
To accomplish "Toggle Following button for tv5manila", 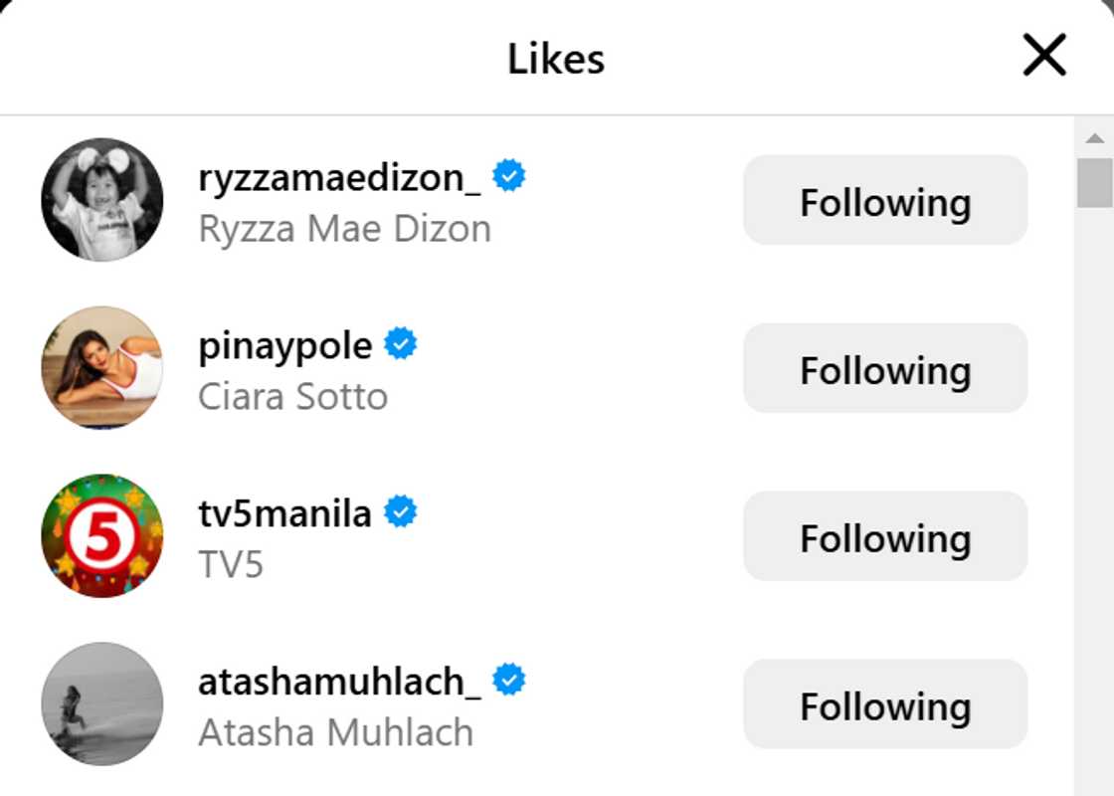I will point(885,536).
